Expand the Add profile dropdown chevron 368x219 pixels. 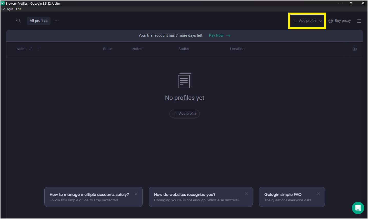pos(320,21)
